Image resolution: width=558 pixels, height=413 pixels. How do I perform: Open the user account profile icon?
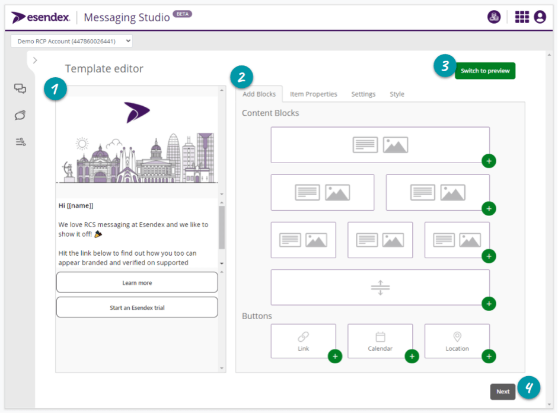click(x=540, y=17)
